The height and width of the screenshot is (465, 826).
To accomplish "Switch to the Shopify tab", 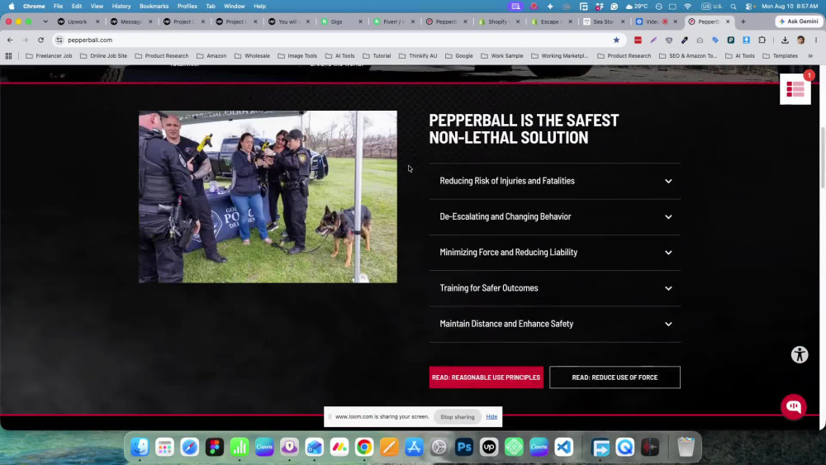I will pos(498,21).
